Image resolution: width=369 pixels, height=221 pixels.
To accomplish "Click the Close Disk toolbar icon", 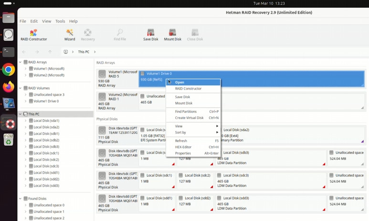I will [195, 35].
